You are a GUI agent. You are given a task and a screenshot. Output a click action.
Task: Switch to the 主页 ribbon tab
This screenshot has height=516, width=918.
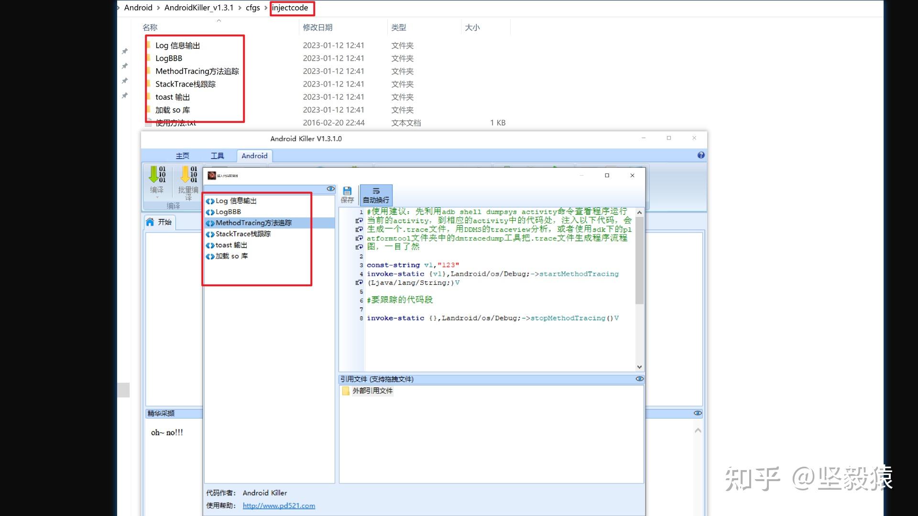tap(182, 156)
